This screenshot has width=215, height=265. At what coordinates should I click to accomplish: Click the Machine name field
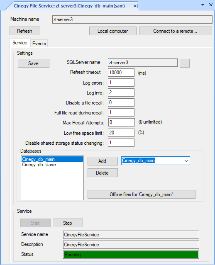132,19
